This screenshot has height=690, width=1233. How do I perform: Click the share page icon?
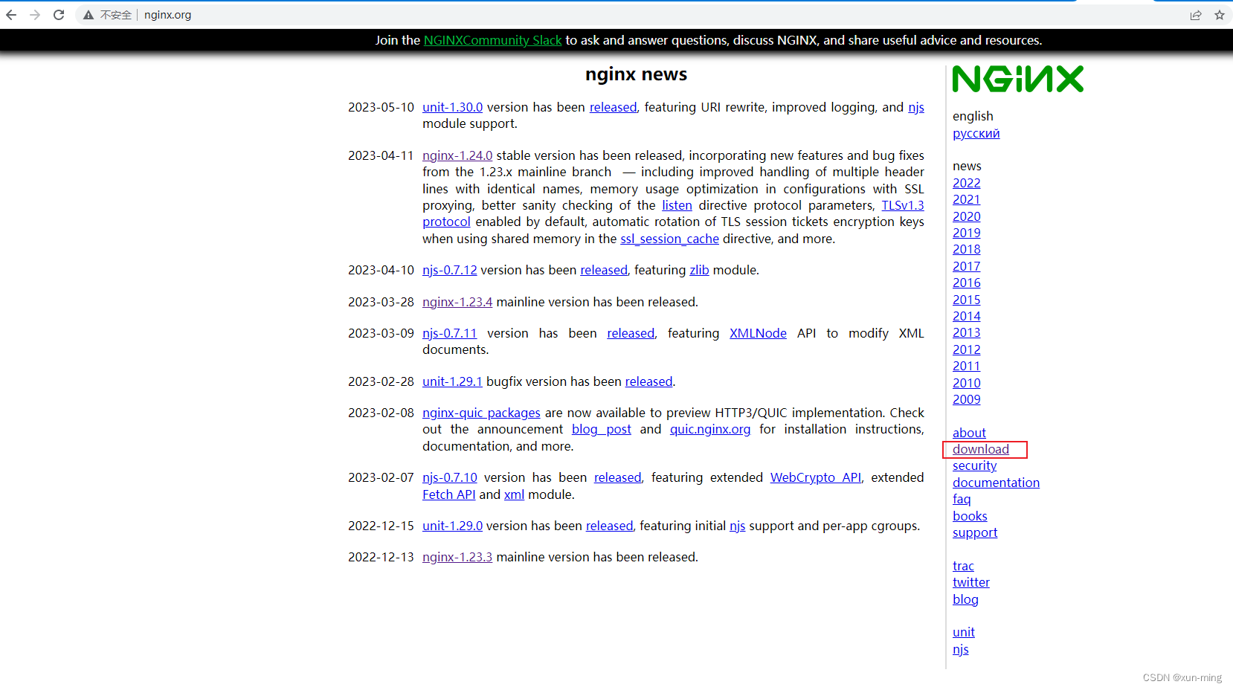1196,15
